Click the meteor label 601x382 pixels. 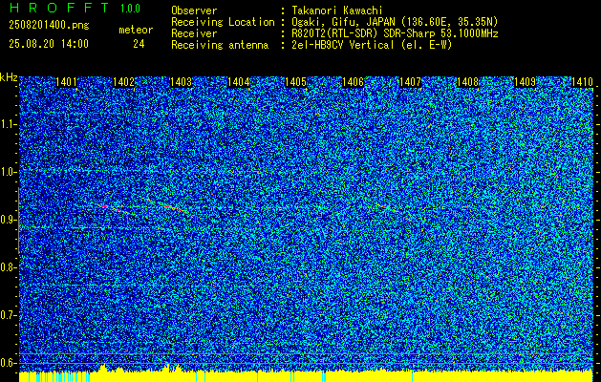pos(136,30)
